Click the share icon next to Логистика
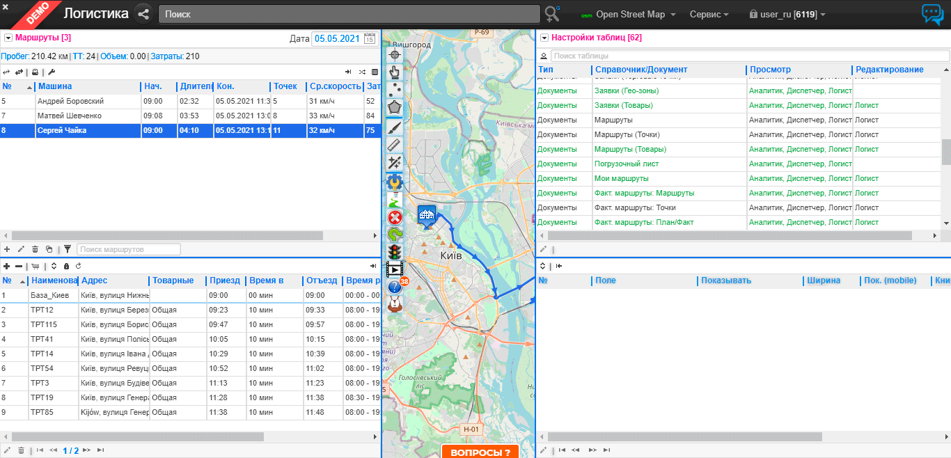This screenshot has height=458, width=951. (143, 14)
